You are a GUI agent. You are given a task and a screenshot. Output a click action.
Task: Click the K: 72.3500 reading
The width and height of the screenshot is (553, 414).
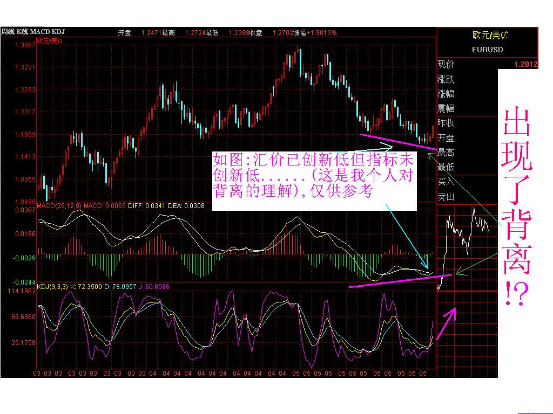coord(86,287)
